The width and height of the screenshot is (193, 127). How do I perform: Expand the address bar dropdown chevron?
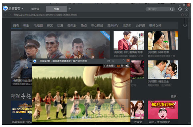pos(187,15)
